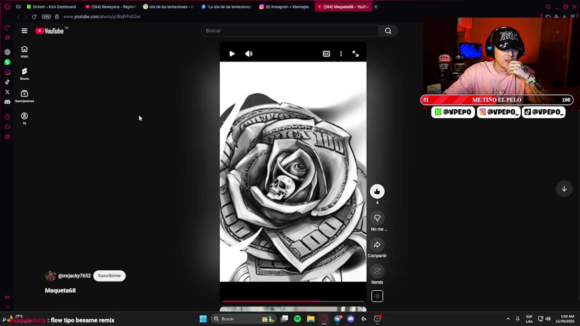Switch to Rawayana - Reyimil YouTube tab
580x326 pixels.
[111, 7]
